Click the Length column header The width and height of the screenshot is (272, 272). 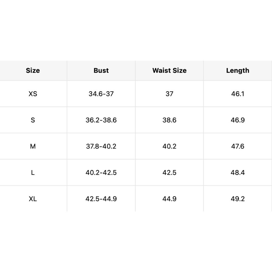click(x=238, y=71)
